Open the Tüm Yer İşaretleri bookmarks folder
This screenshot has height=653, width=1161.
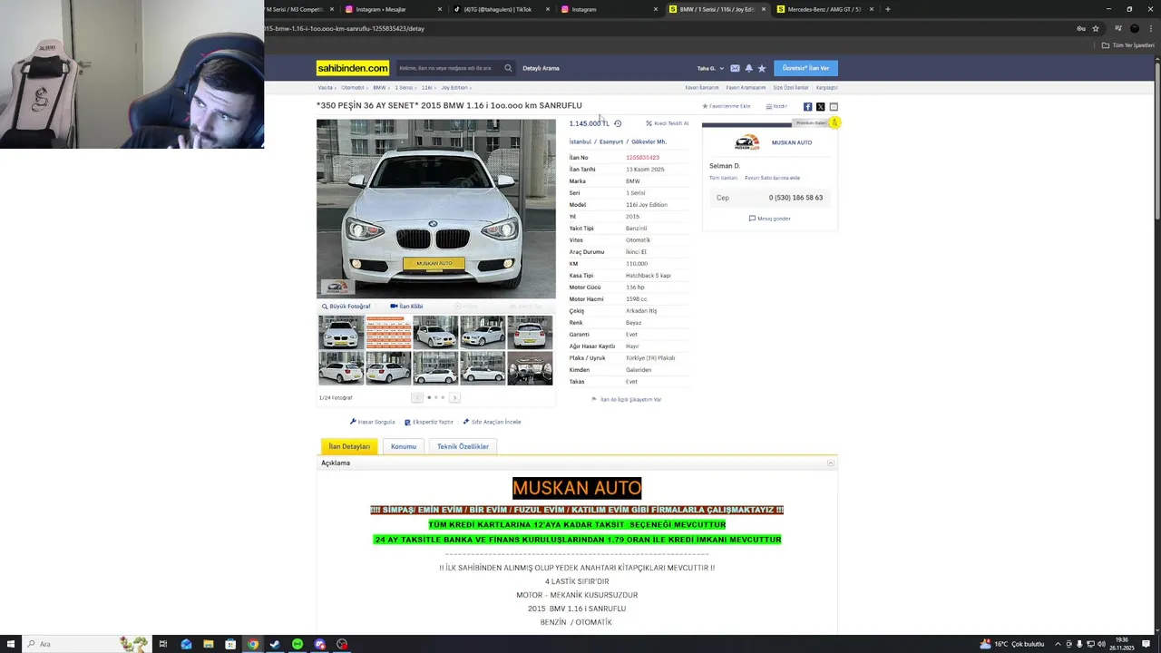coord(1128,45)
